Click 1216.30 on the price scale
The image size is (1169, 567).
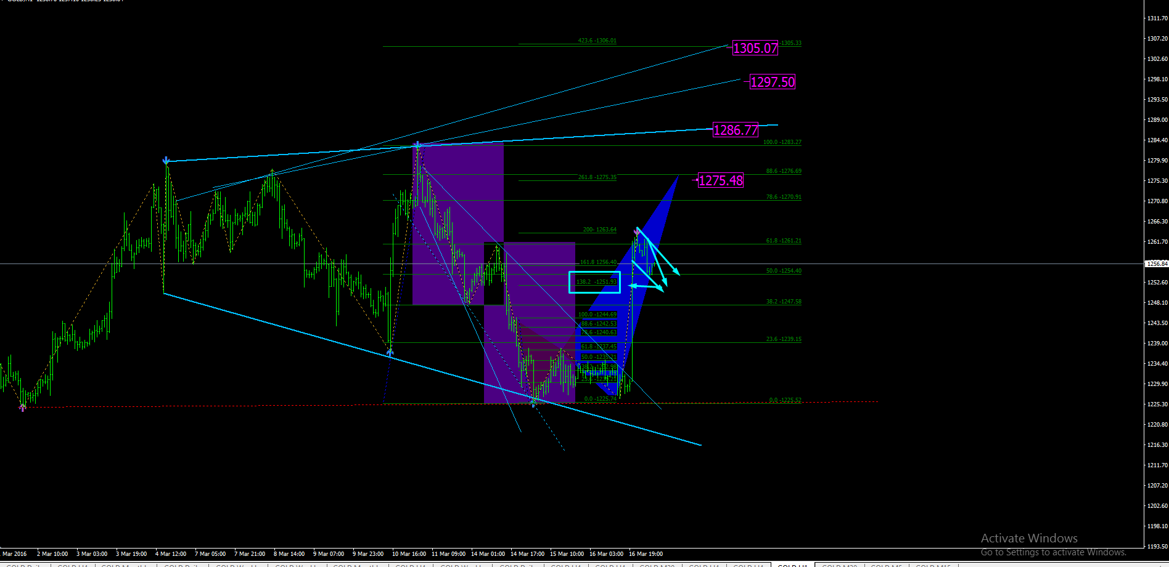[1157, 445]
